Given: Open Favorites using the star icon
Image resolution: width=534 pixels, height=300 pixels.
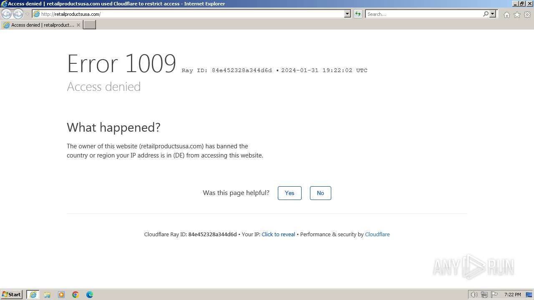Looking at the screenshot, I should click(x=517, y=15).
